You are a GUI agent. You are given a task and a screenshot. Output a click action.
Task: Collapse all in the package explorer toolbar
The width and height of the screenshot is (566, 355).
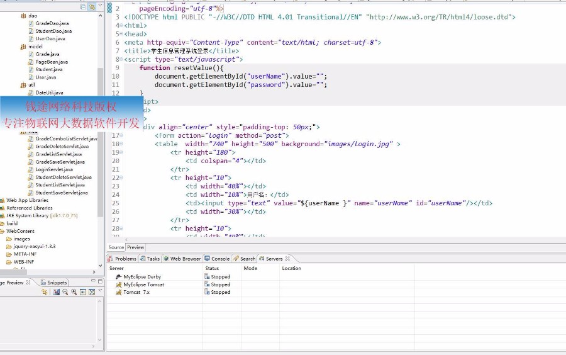(x=84, y=7)
